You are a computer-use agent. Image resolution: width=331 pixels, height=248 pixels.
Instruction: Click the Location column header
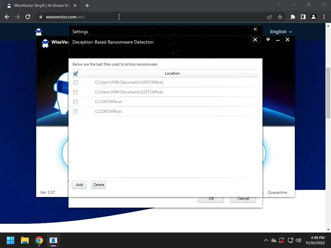coord(172,73)
